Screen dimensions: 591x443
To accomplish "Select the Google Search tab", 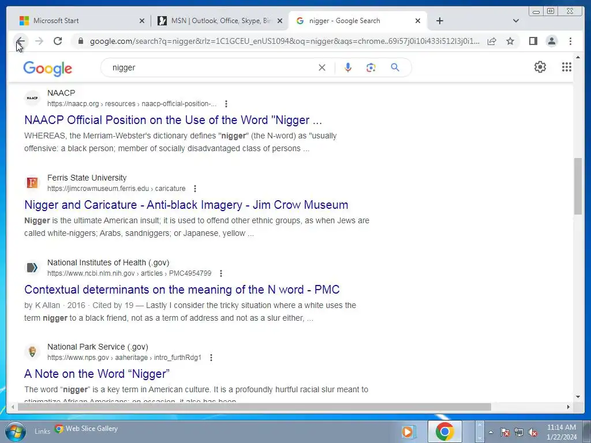I will tap(357, 21).
